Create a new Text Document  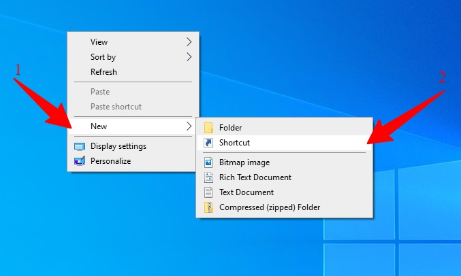[x=285, y=192]
